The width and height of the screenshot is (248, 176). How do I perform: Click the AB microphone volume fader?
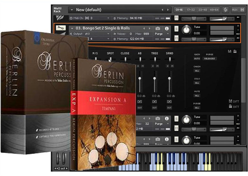coord(139,78)
